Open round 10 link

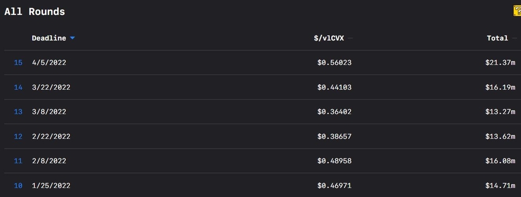click(18, 186)
